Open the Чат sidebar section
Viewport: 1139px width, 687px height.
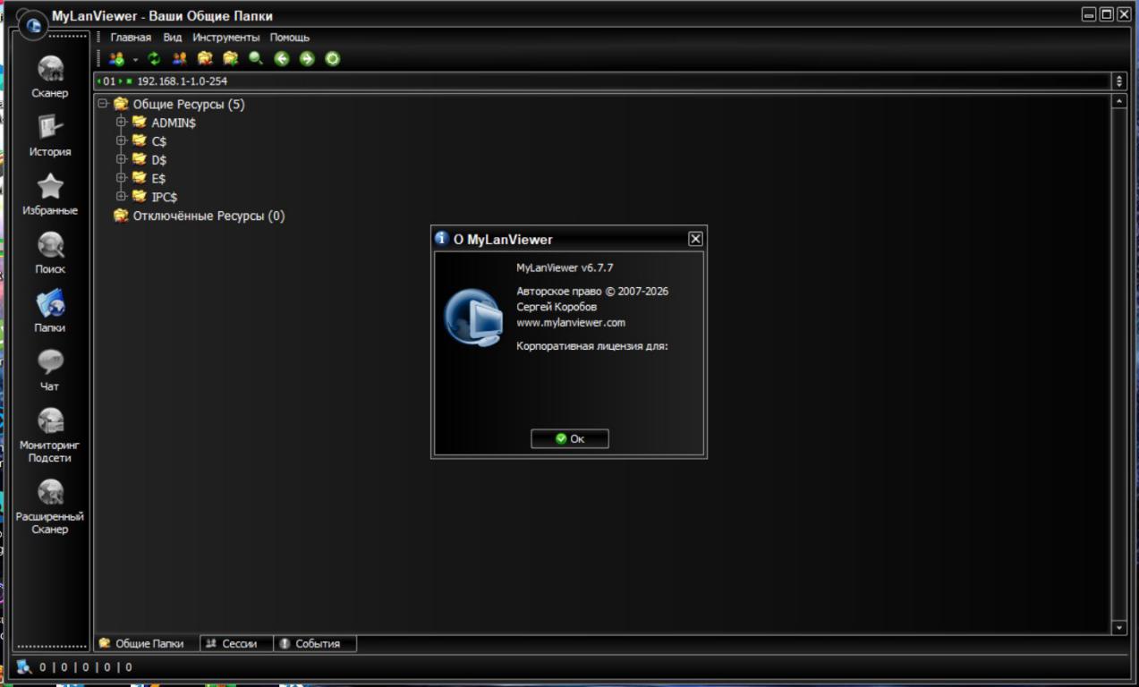[x=50, y=369]
